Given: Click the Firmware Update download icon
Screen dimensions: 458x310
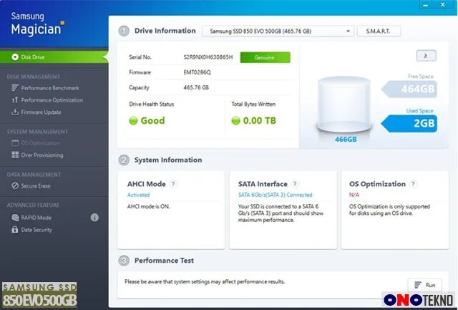Looking at the screenshot, I should (x=14, y=112).
